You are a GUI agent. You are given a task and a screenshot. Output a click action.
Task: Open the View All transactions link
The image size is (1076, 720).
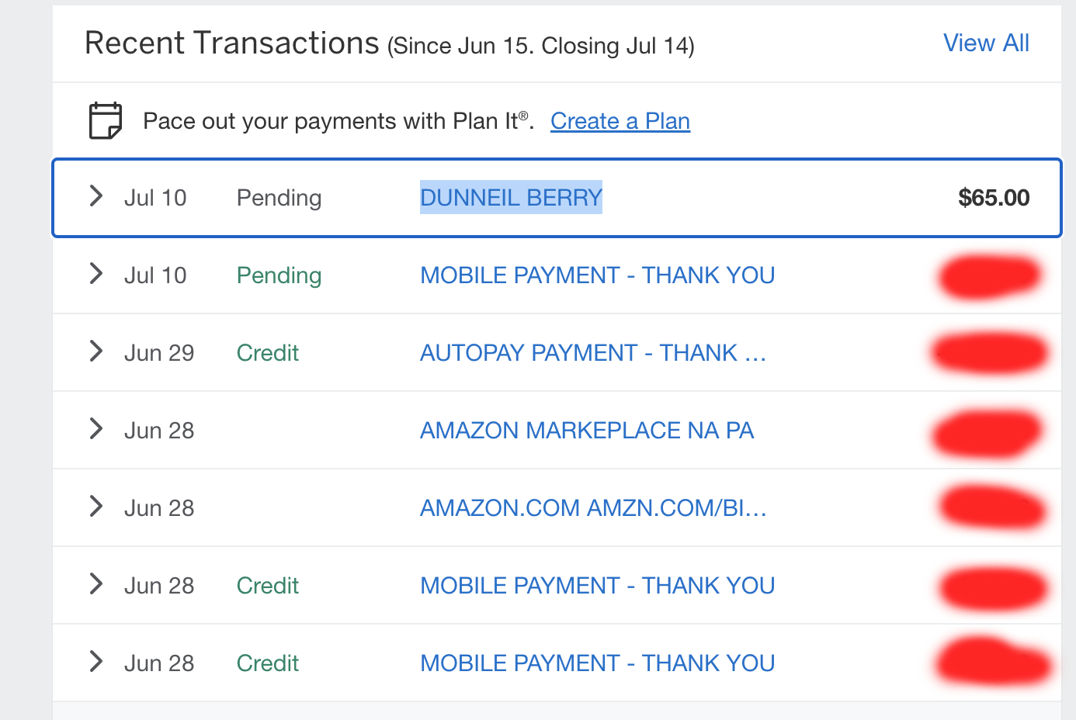click(986, 43)
